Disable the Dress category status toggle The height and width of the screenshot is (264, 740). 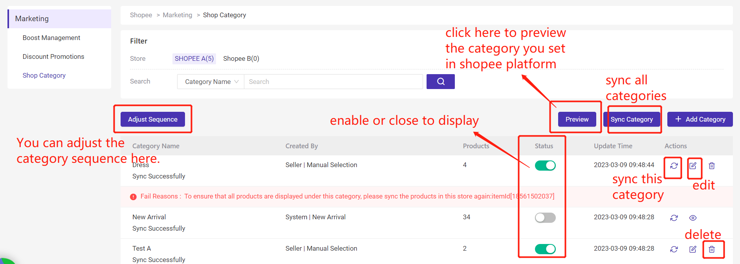pos(545,166)
